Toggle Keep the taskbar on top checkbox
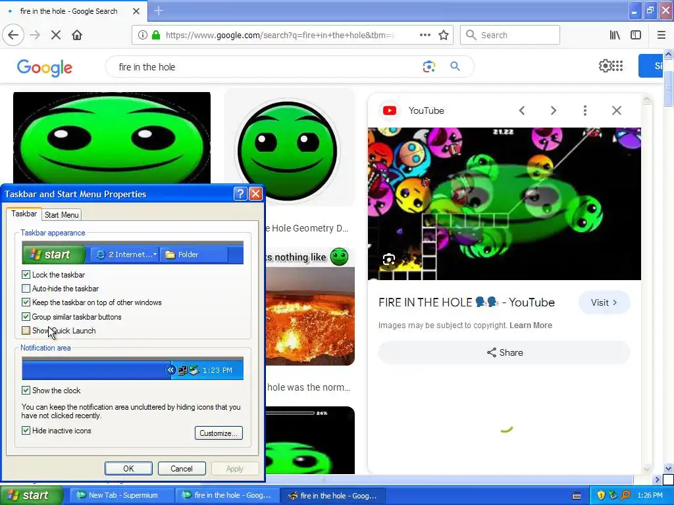This screenshot has height=505, width=674. pyautogui.click(x=26, y=302)
